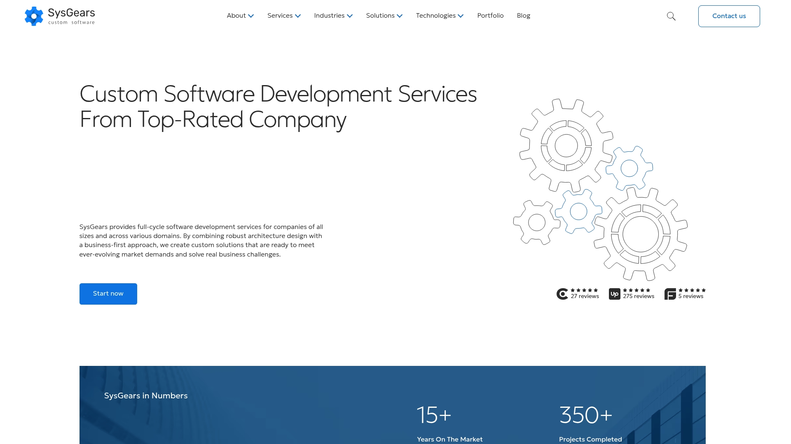Expand the About dropdown chevron

click(251, 16)
